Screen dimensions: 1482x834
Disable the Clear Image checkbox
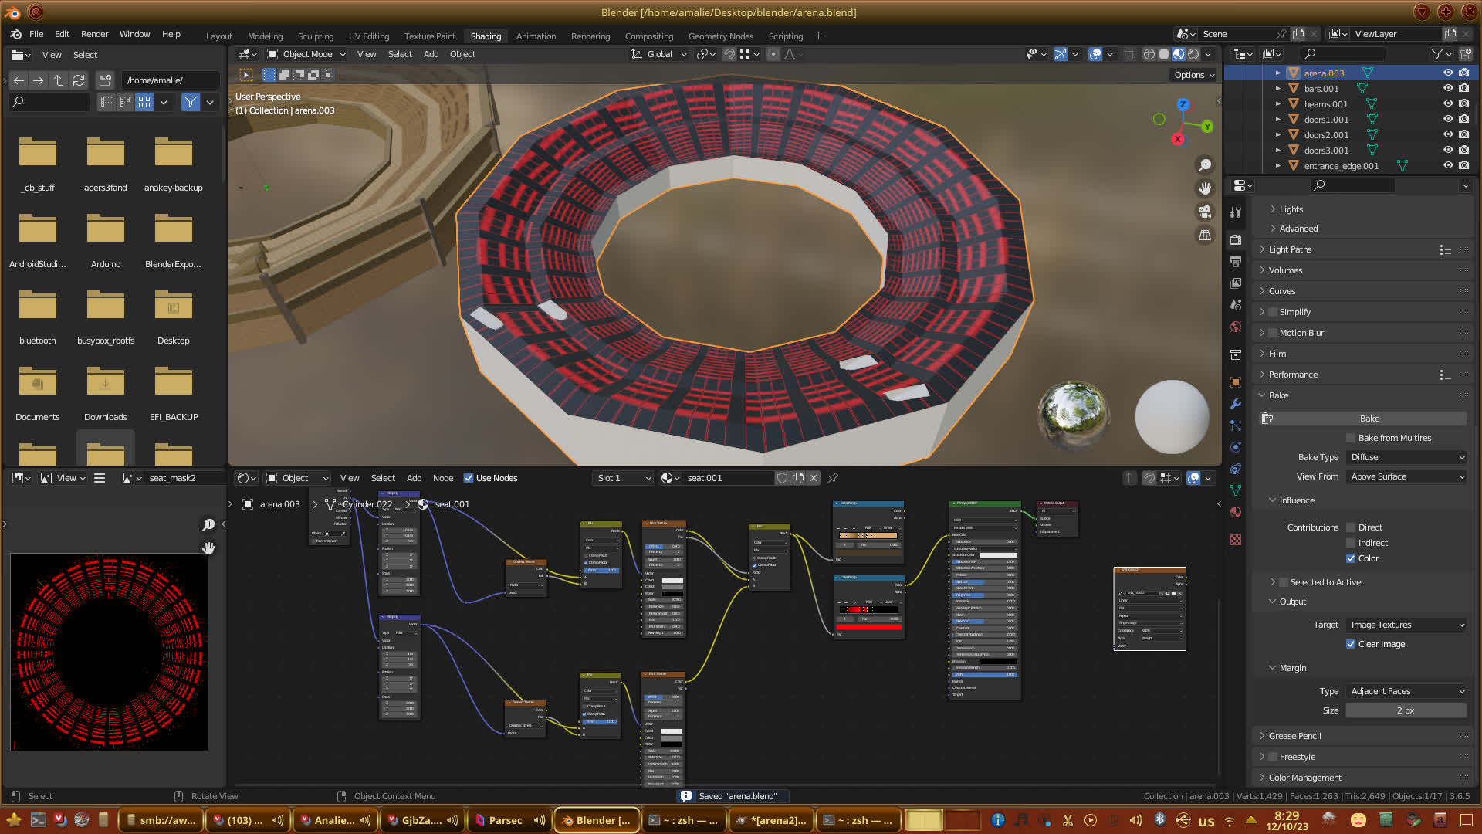click(x=1351, y=644)
